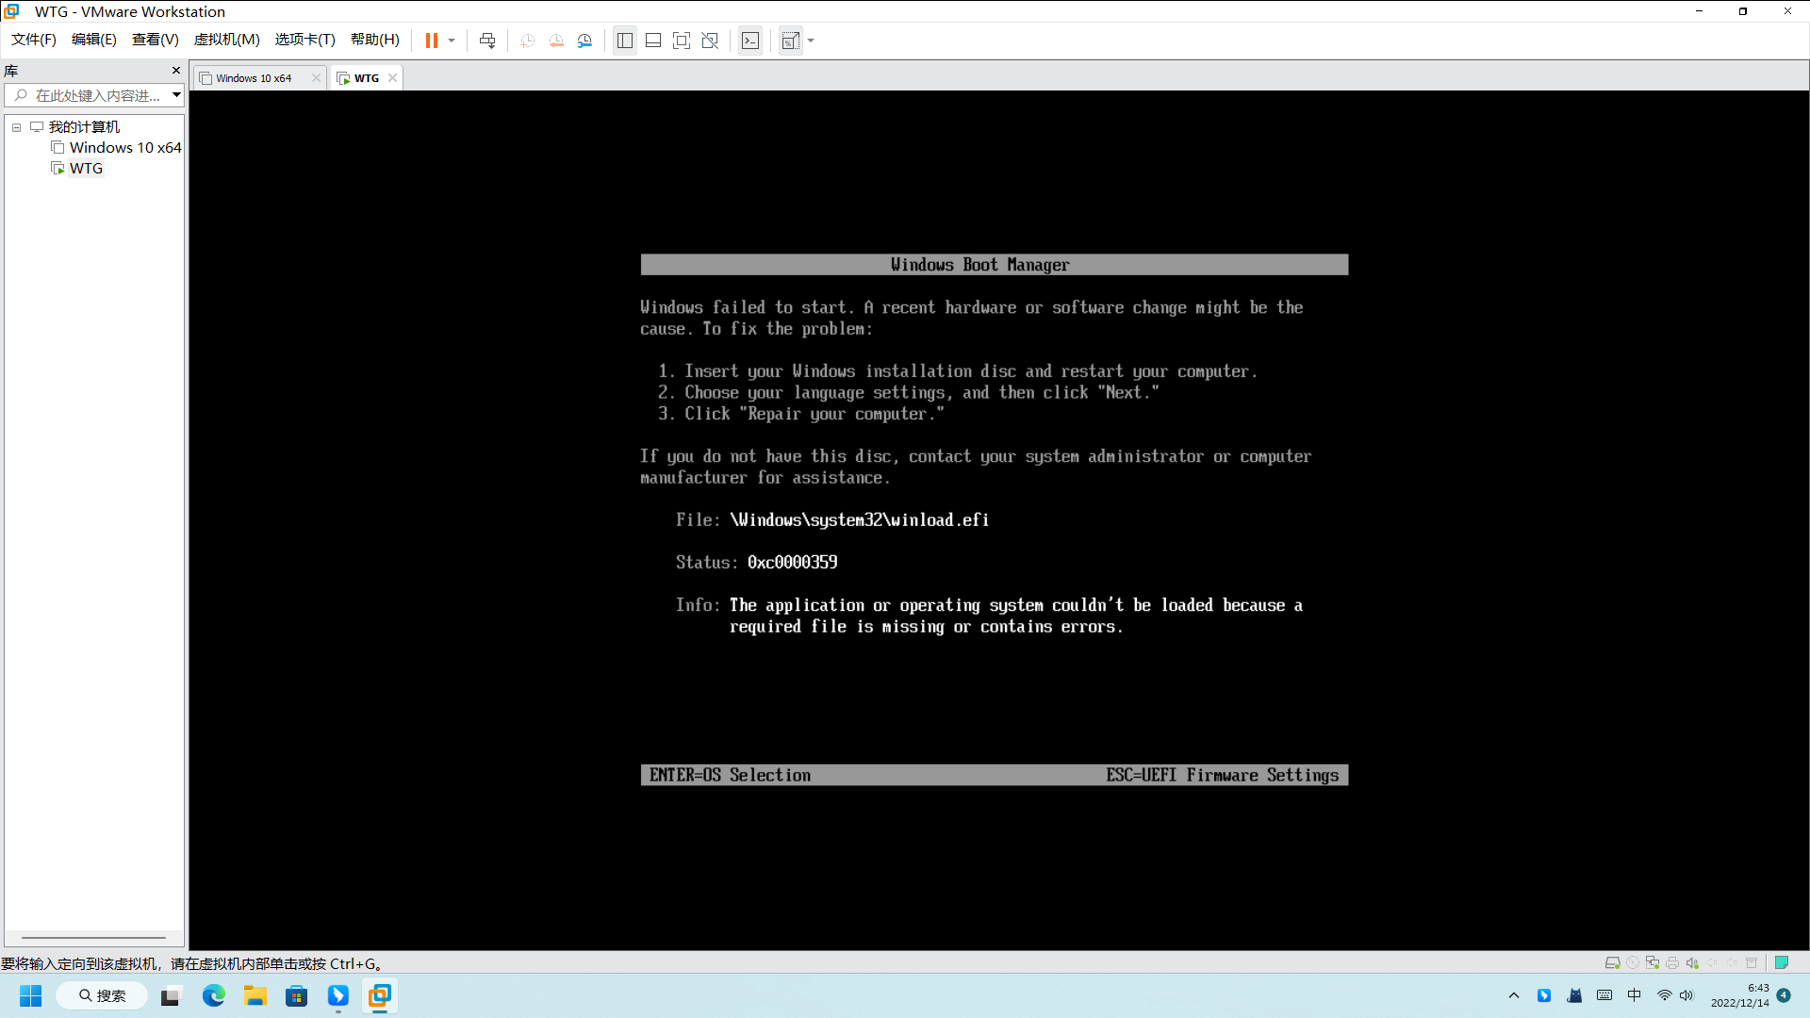Send Ctrl+Alt+Del to the virtual machine
1810x1018 pixels.
pyautogui.click(x=487, y=41)
